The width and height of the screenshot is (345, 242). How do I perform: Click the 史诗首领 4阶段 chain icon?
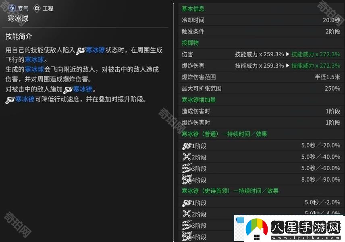click(x=186, y=236)
